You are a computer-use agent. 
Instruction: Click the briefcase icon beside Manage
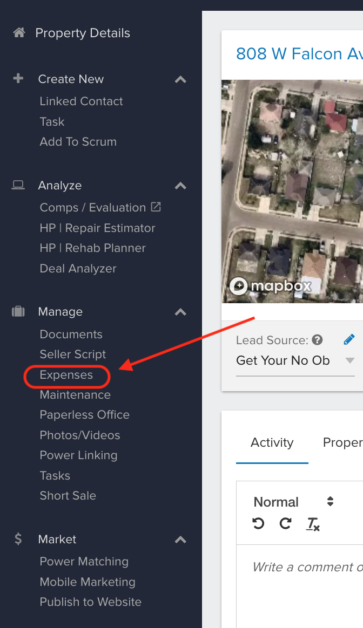pos(18,311)
